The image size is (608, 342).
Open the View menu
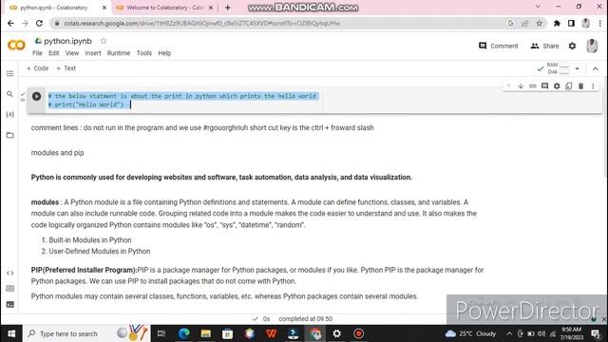[72, 53]
